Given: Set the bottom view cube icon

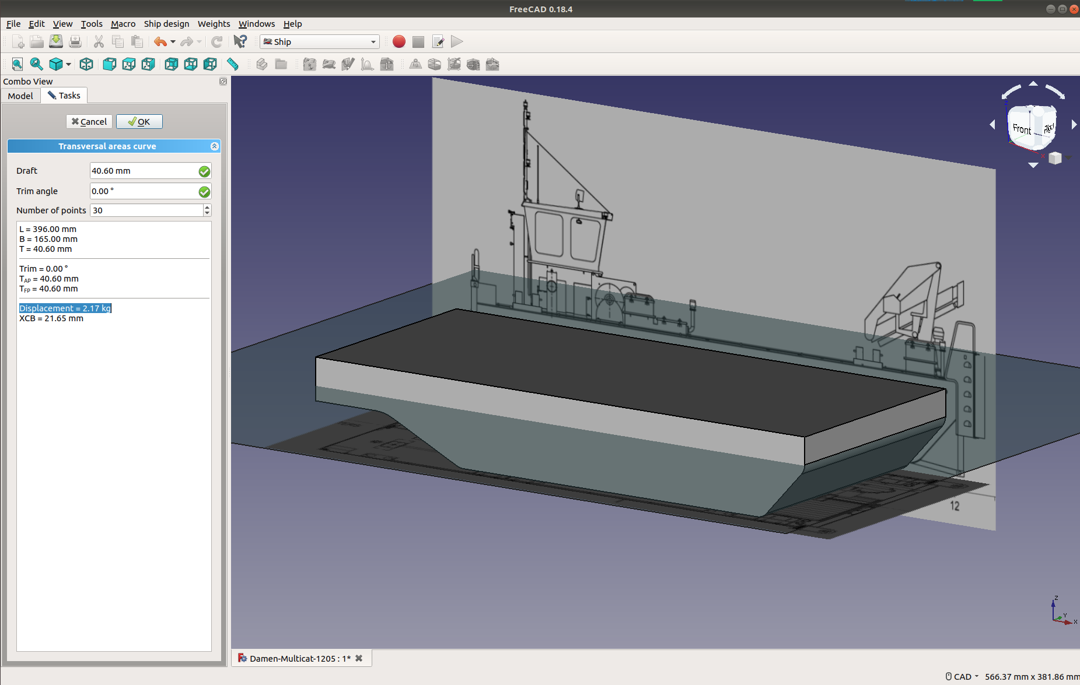Looking at the screenshot, I should tap(191, 64).
